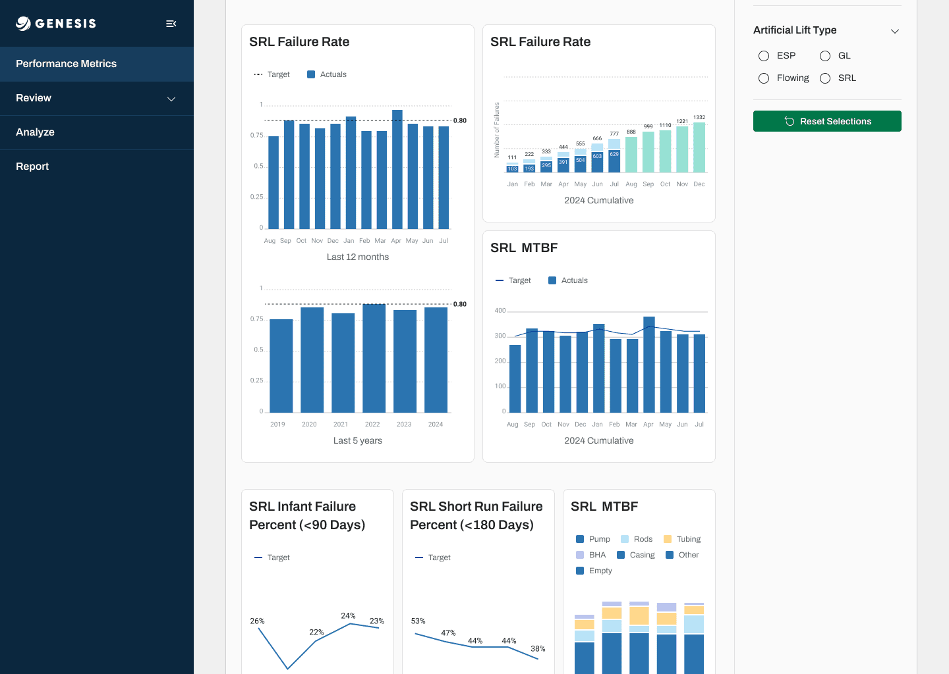Click the SRL Infant Failure Percent title
949x674 pixels.
[307, 515]
